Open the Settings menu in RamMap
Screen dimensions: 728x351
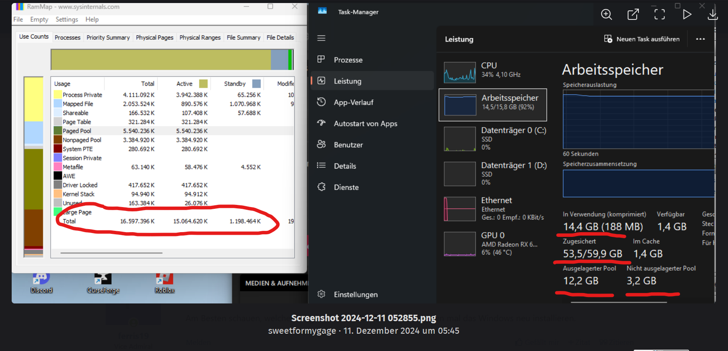click(67, 19)
